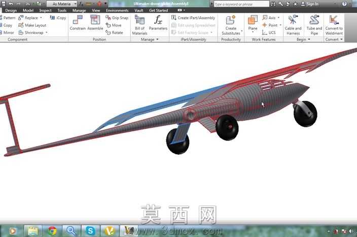The image size is (357, 237).
Task: Switch to the Model tab
Action: [28, 11]
